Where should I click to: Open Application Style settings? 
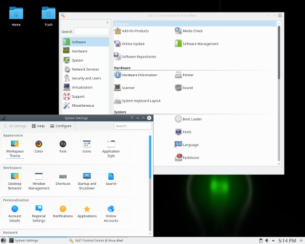tap(111, 149)
